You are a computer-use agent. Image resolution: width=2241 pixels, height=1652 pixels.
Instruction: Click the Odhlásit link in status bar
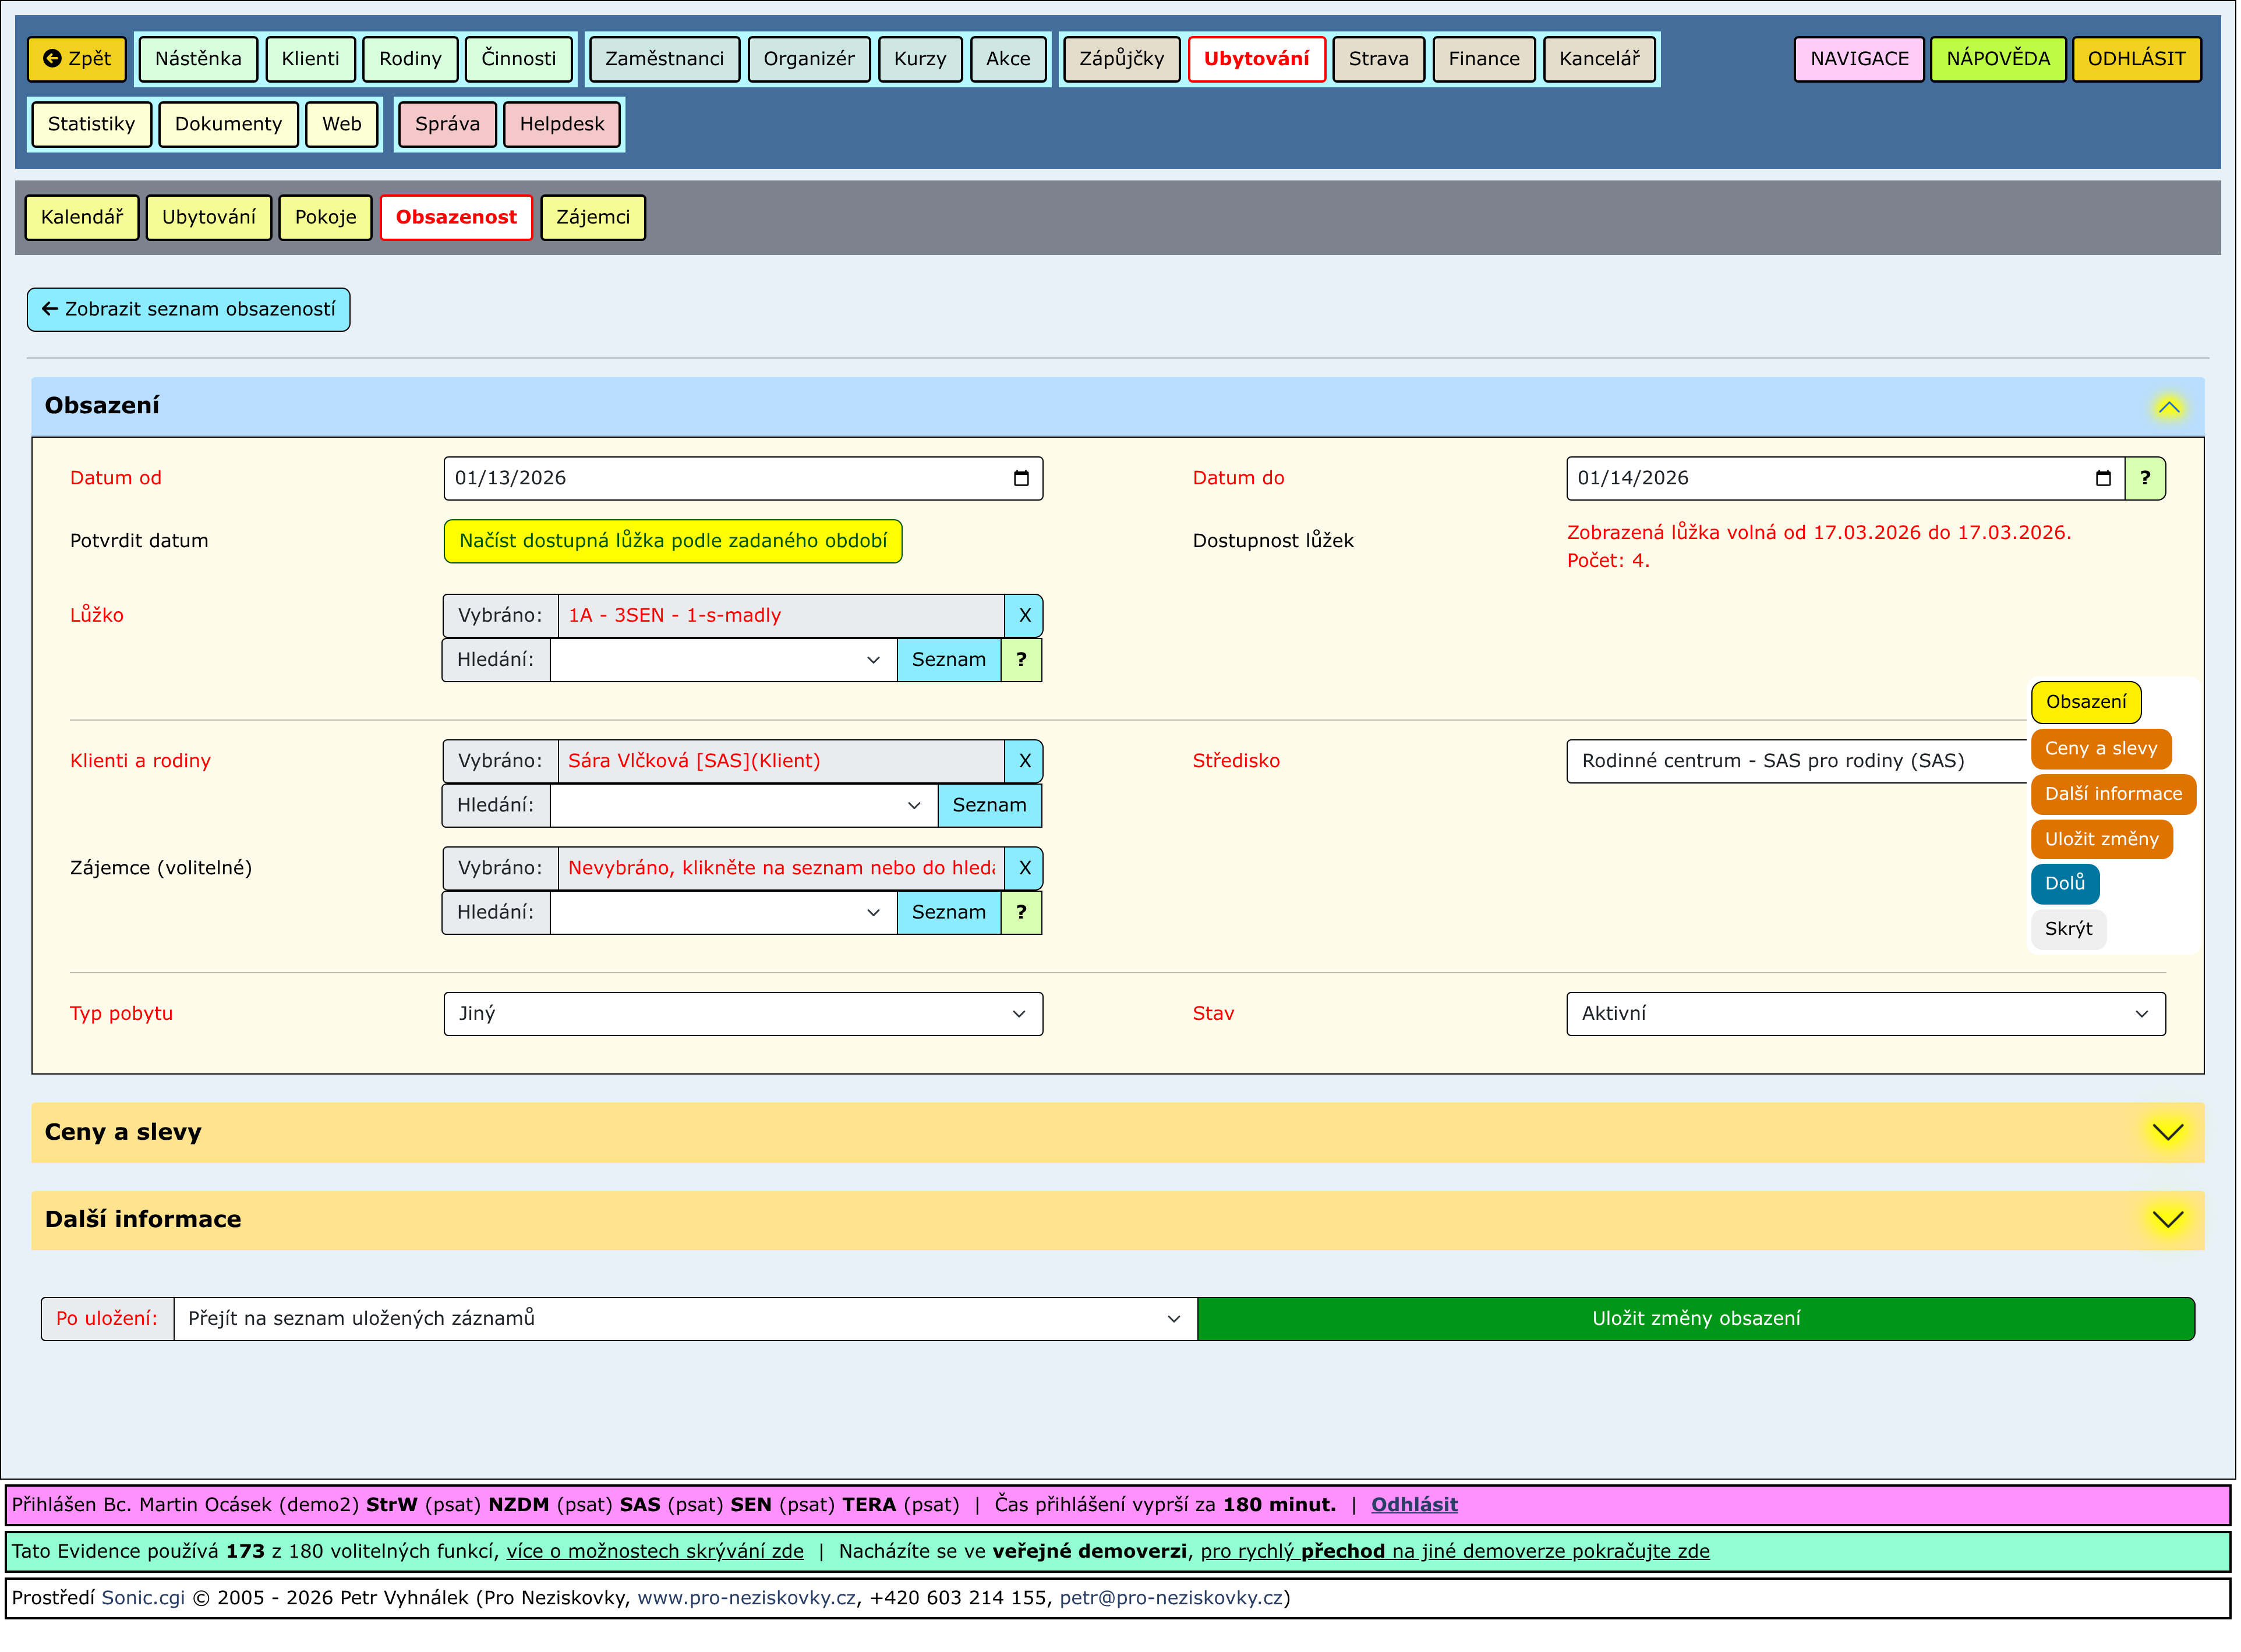tap(1413, 1506)
